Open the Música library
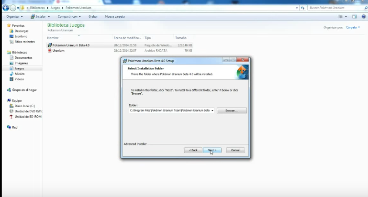 17,74
